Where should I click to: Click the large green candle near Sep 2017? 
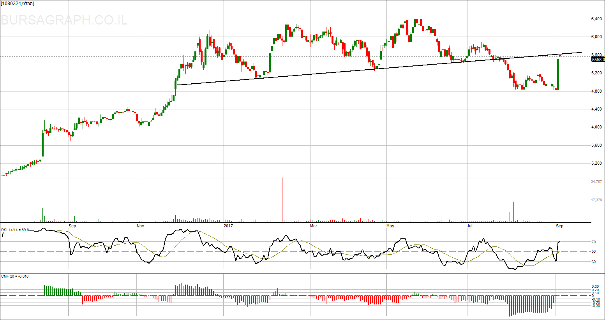pyautogui.click(x=558, y=74)
